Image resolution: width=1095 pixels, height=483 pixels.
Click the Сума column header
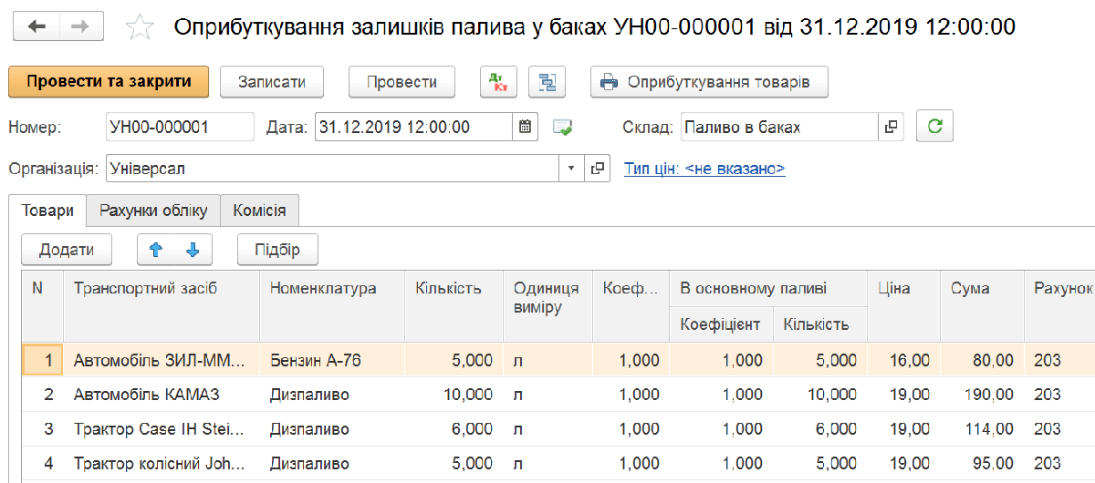click(x=982, y=306)
